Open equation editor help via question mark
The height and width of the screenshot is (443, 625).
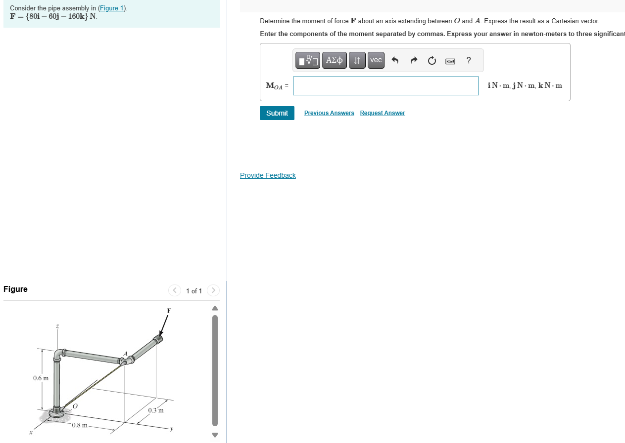coord(468,60)
